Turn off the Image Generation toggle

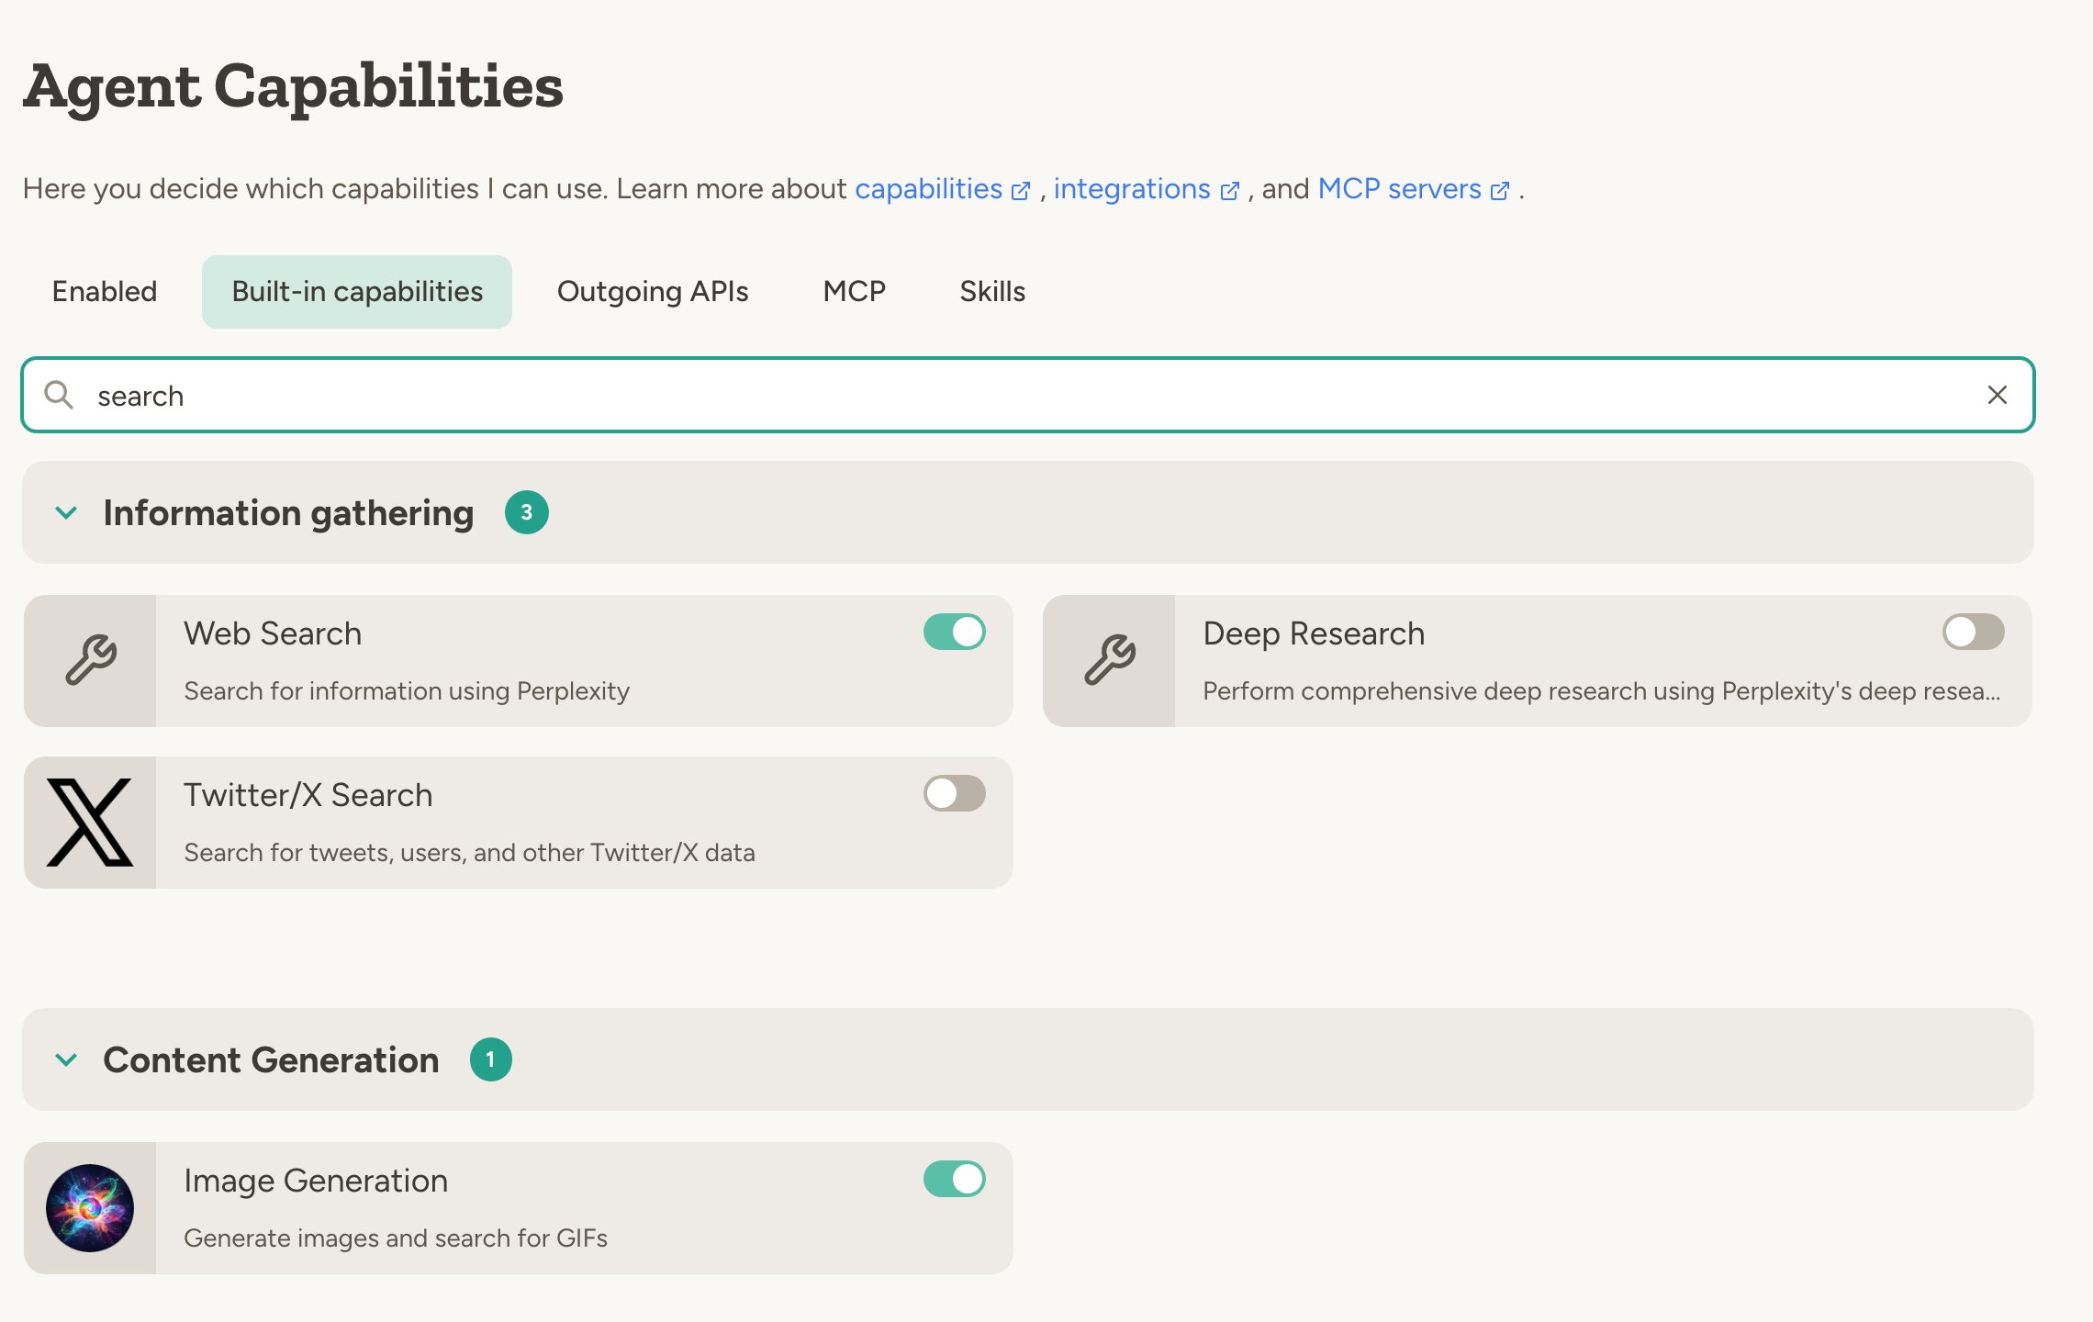[x=955, y=1179]
